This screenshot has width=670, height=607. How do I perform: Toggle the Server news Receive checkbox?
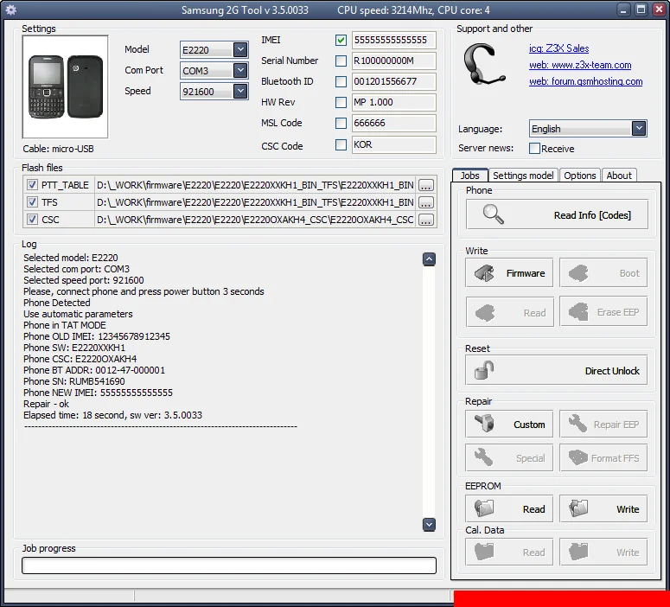click(x=535, y=149)
